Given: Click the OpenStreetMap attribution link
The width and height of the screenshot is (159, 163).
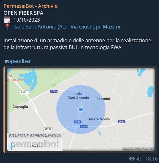Looking at the screenshot, I should coord(144,149).
